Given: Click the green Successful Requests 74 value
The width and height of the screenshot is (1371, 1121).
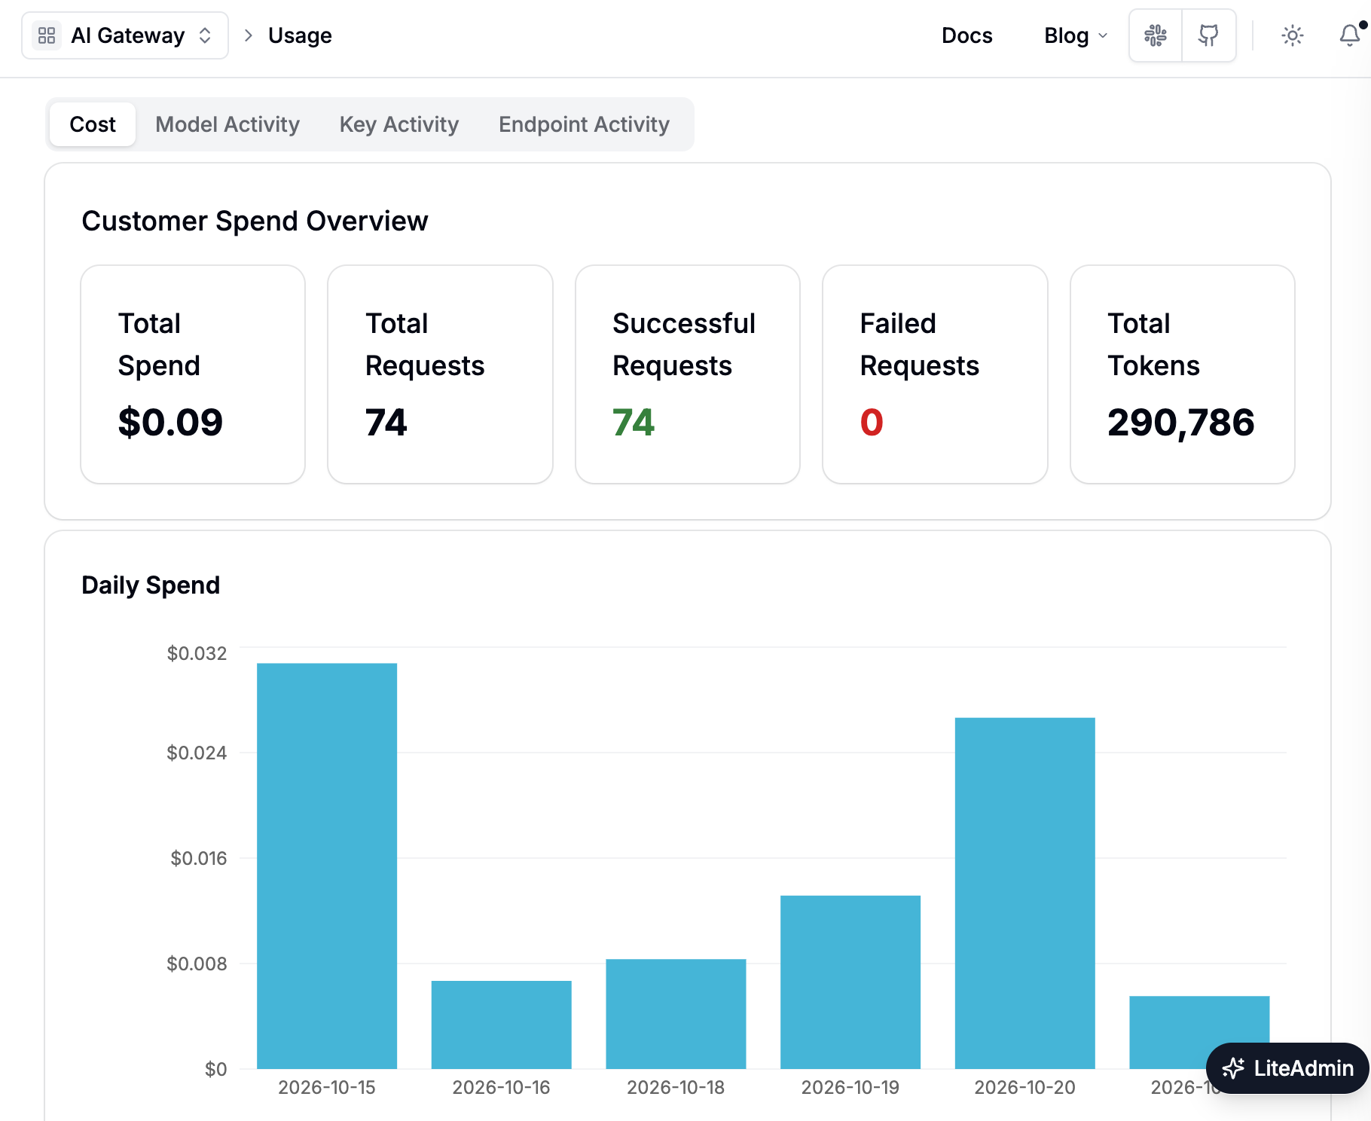Looking at the screenshot, I should 634,422.
